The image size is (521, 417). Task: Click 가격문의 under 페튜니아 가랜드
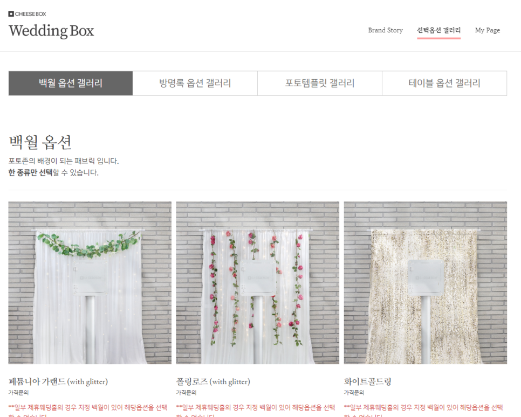(18, 392)
